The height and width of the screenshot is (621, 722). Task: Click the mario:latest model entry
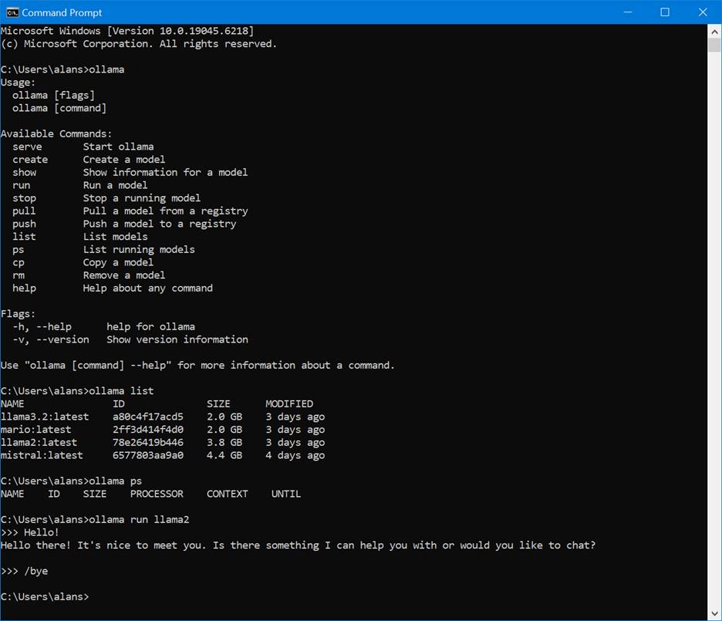[35, 430]
